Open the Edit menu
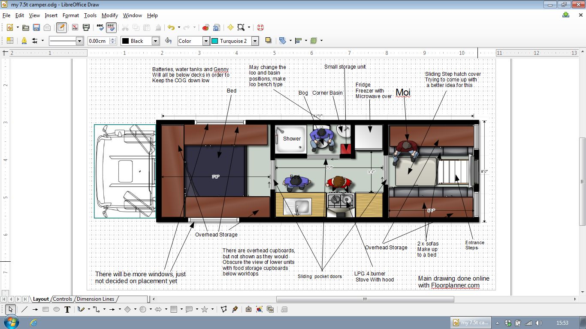The width and height of the screenshot is (586, 329). click(x=20, y=15)
